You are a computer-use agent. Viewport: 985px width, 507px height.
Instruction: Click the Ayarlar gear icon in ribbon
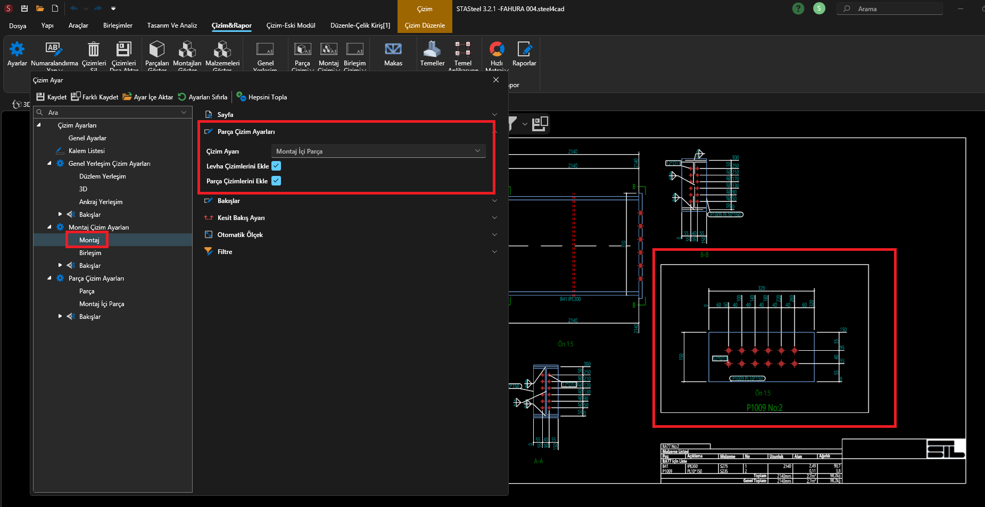(17, 50)
